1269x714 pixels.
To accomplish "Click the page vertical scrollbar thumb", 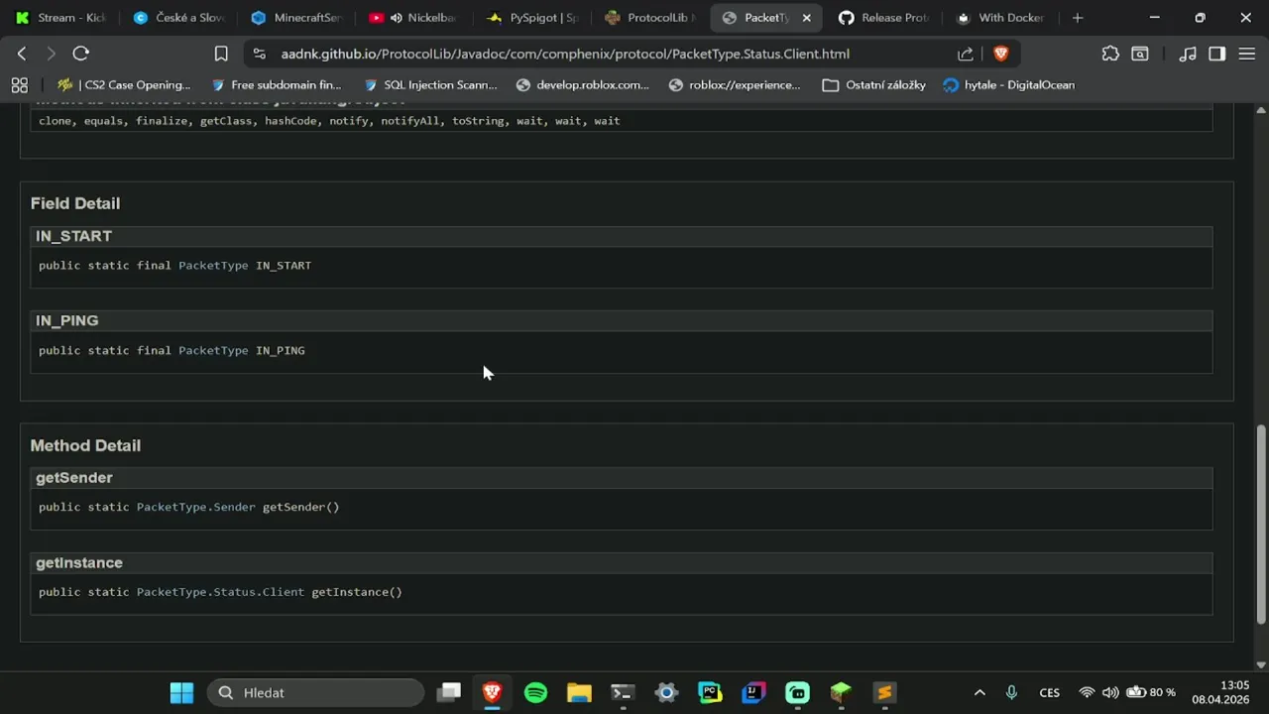I will click(x=1261, y=526).
